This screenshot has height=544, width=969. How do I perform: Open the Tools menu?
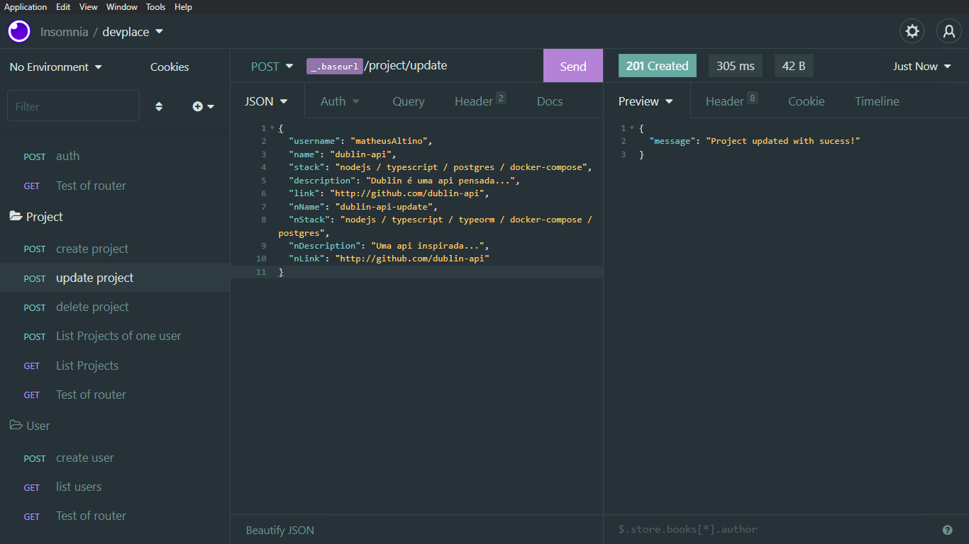(156, 7)
